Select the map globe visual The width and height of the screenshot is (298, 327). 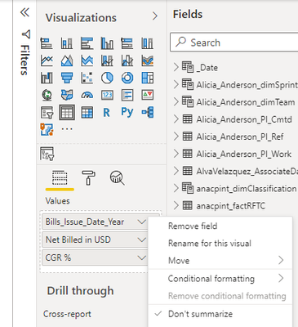coord(47,95)
